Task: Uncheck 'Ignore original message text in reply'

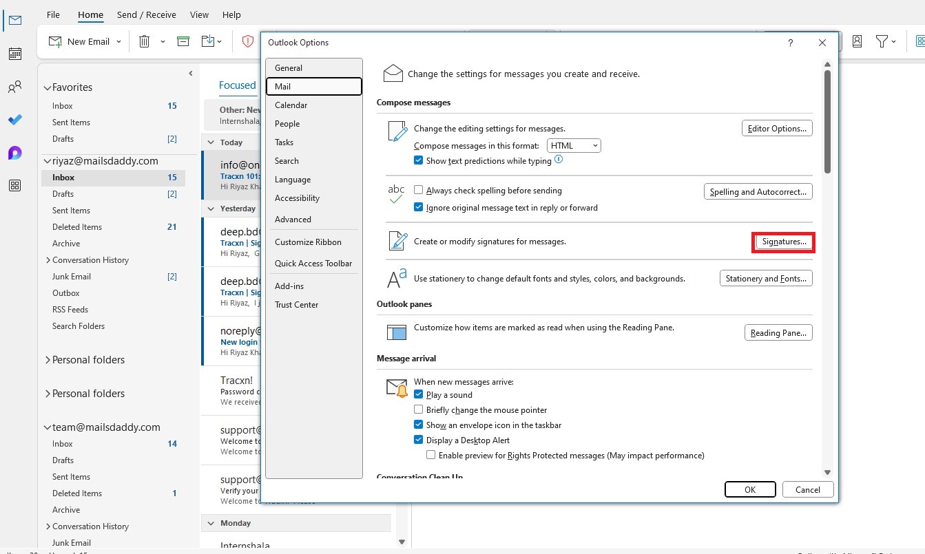Action: (x=418, y=207)
